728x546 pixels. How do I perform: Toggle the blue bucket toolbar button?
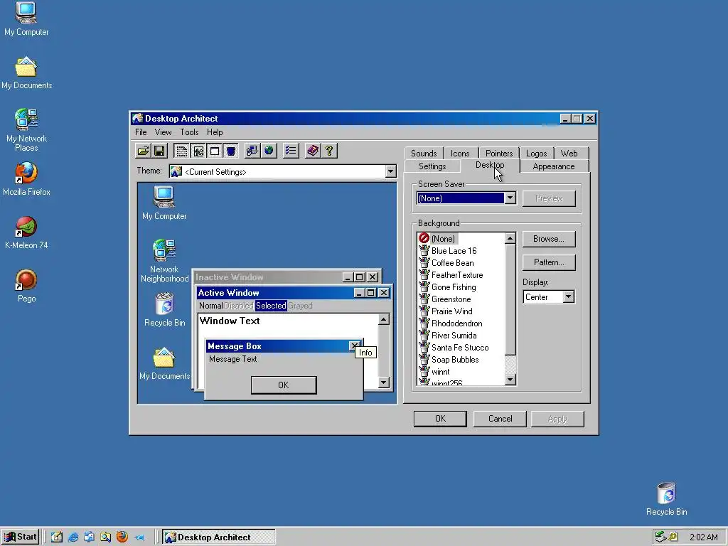tap(231, 151)
